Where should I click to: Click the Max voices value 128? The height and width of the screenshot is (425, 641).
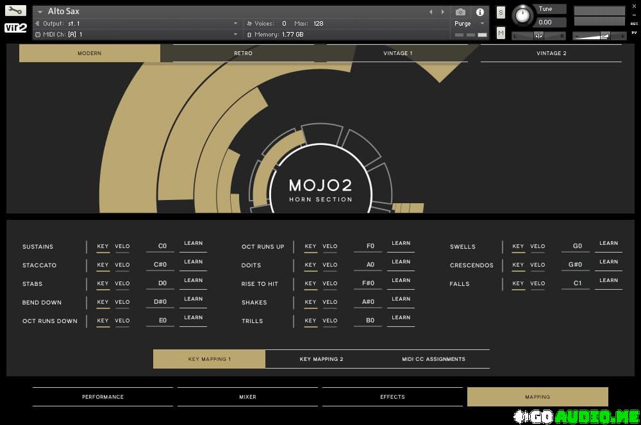coord(319,24)
